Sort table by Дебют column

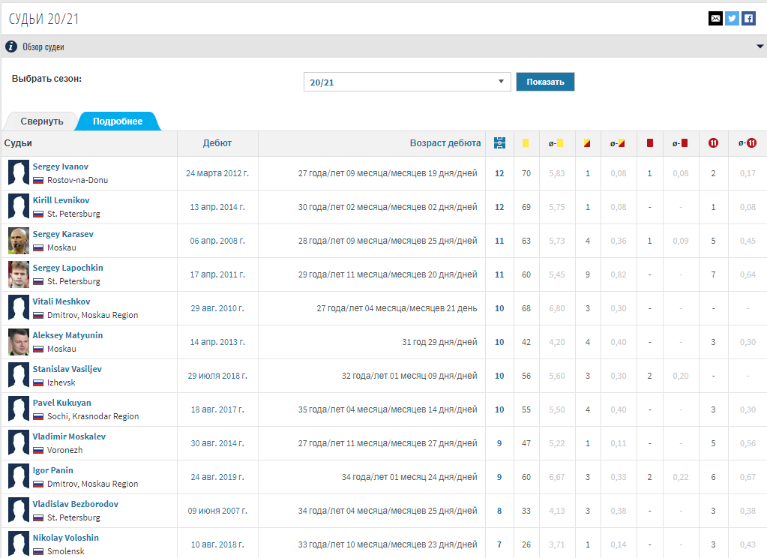(x=217, y=142)
